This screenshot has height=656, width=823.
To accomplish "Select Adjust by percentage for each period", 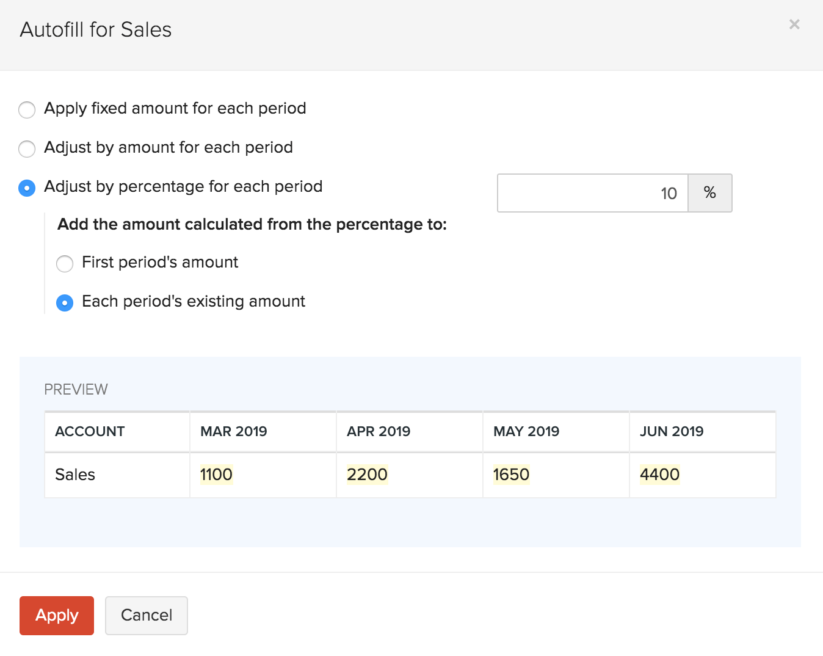I will [x=27, y=188].
